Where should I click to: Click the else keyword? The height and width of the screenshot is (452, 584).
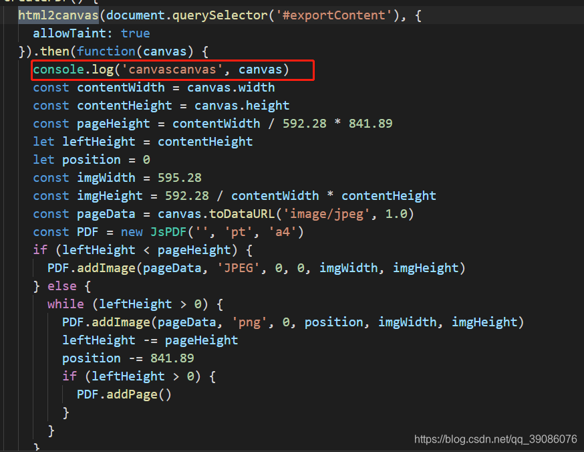click(61, 286)
